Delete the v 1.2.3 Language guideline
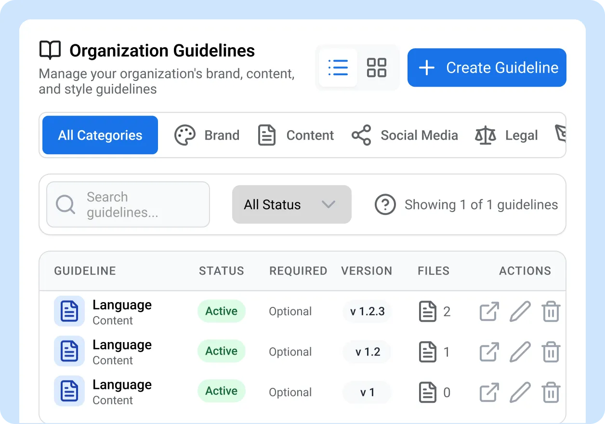The width and height of the screenshot is (605, 424). click(551, 312)
